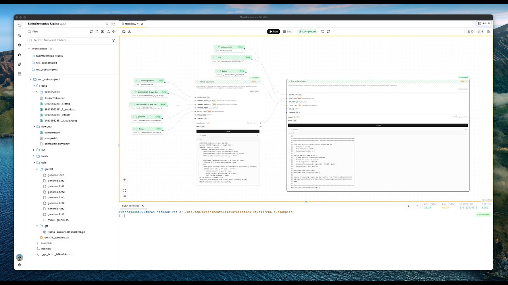Stop the running flow
The height and width of the screenshot is (285, 508).
(x=288, y=32)
